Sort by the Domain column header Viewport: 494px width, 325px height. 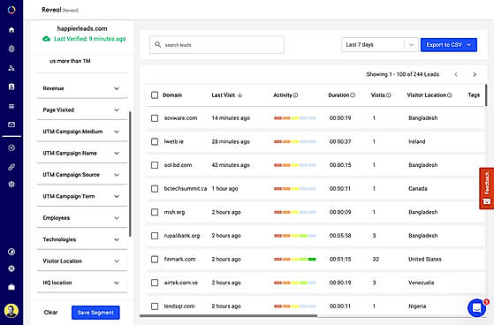click(x=172, y=95)
